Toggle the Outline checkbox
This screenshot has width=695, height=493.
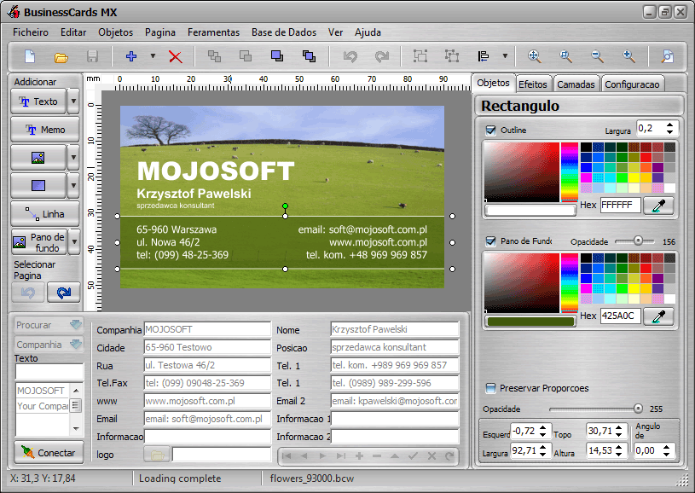point(490,130)
